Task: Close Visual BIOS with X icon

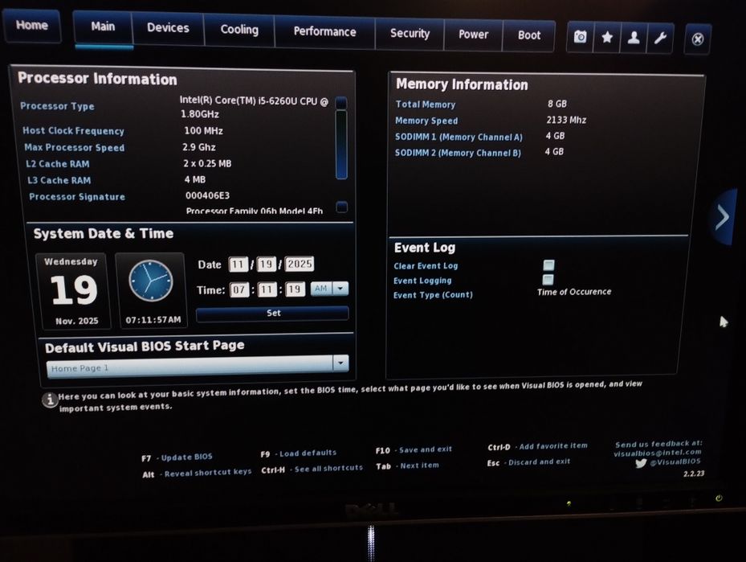Action: [x=698, y=39]
